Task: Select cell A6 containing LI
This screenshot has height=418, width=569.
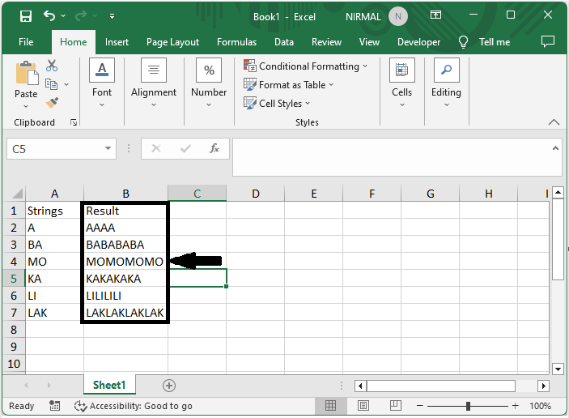Action: coord(54,296)
